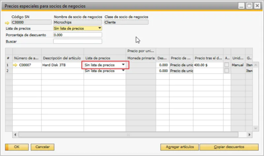
Task: Select row number 2 header
Action: pyautogui.click(x=9, y=71)
